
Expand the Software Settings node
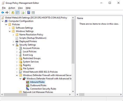click(10, 28)
